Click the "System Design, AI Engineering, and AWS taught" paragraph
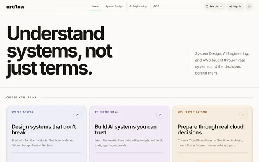The image size is (259, 162). click(222, 63)
